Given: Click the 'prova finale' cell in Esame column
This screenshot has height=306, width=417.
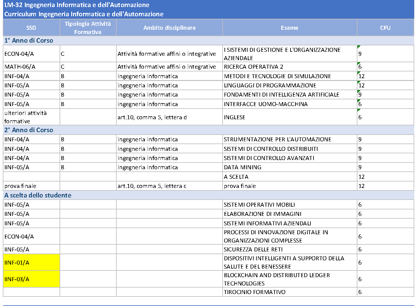Looking at the screenshot, I should [290, 186].
